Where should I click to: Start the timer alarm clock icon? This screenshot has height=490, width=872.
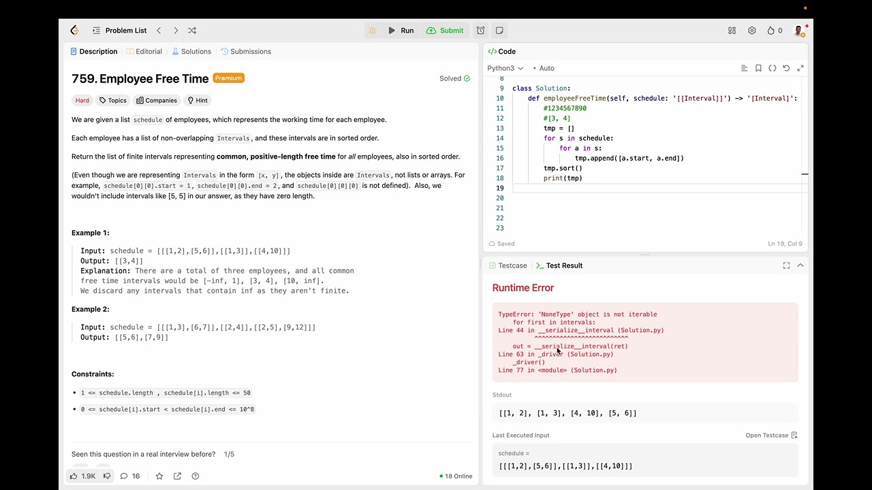pos(480,31)
